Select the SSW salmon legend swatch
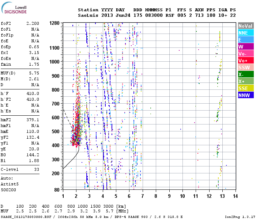256x219 pixels. click(246, 67)
